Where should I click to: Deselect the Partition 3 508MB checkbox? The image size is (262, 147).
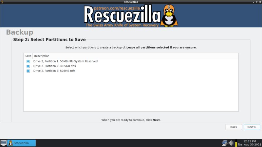(x=28, y=71)
